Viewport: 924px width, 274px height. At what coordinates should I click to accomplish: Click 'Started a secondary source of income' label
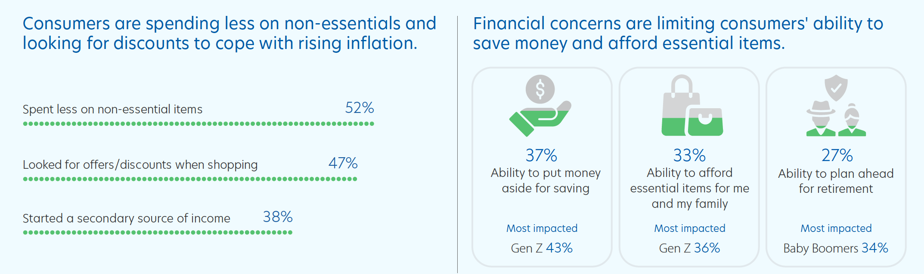(127, 219)
